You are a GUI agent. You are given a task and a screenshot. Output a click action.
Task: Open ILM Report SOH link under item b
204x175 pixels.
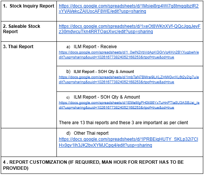(x=129, y=79)
